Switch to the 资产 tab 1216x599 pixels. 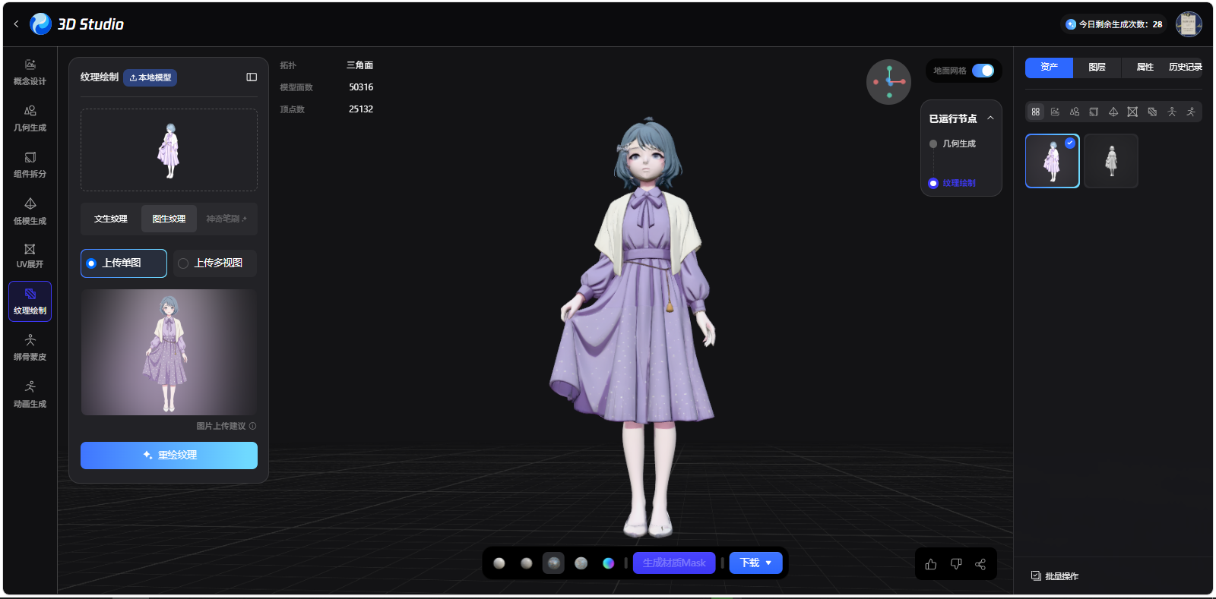(1049, 68)
